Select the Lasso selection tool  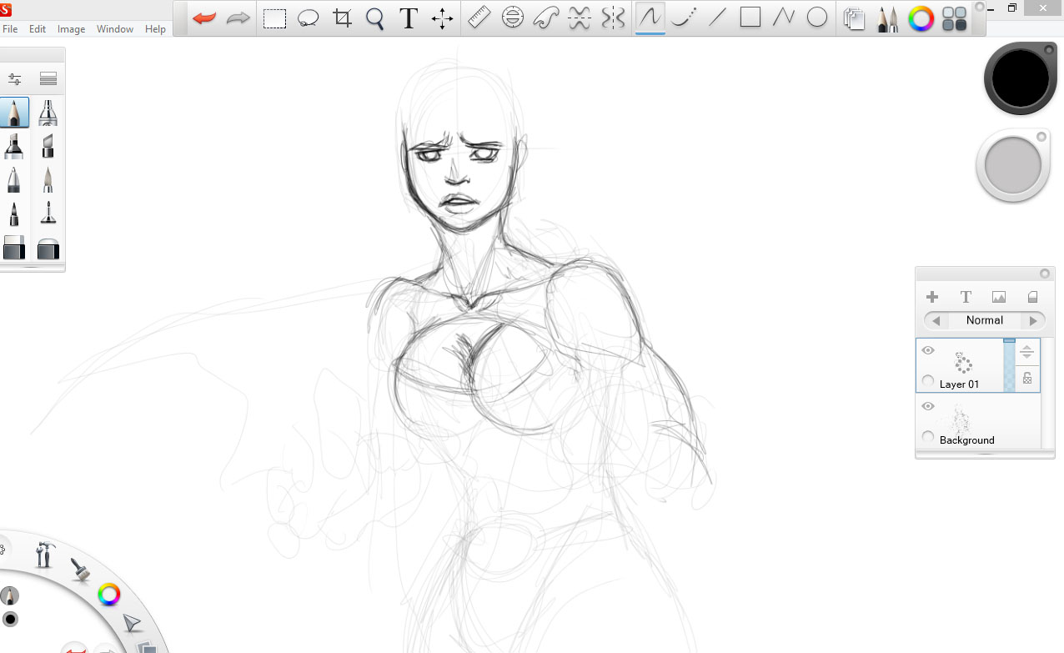[x=309, y=18]
